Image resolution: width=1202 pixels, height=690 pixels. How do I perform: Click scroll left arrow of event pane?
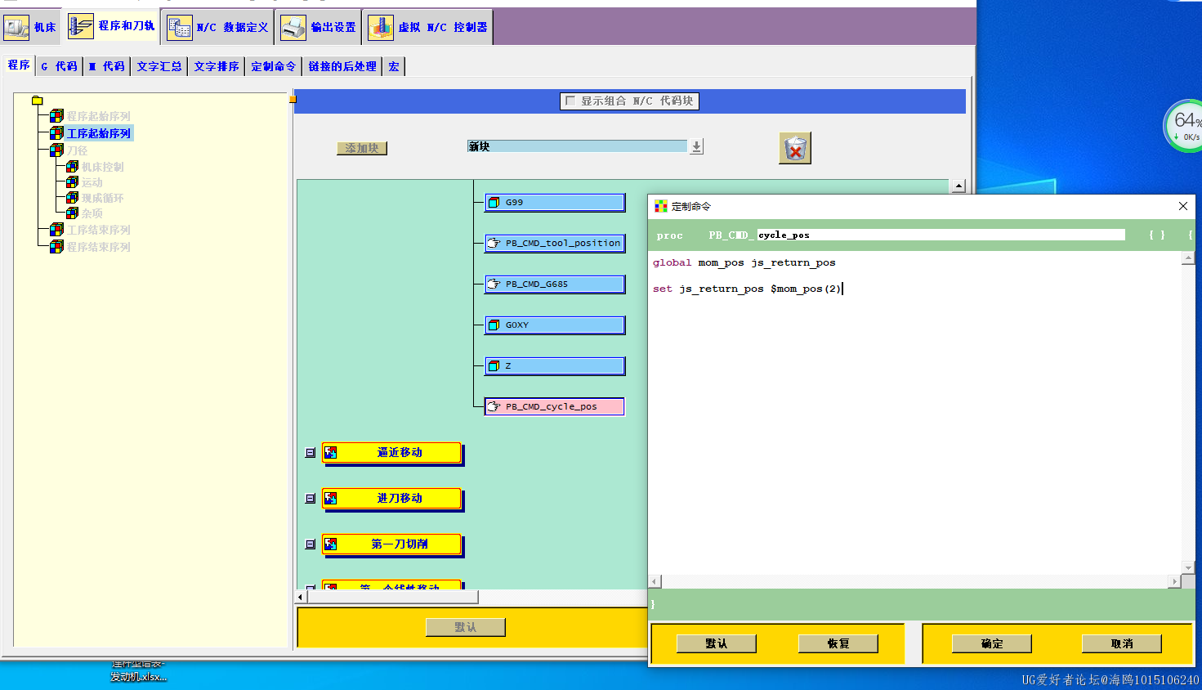(x=301, y=597)
